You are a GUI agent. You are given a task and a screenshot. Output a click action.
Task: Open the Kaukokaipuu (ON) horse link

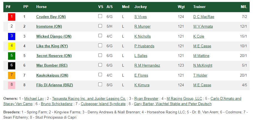(x=52, y=75)
